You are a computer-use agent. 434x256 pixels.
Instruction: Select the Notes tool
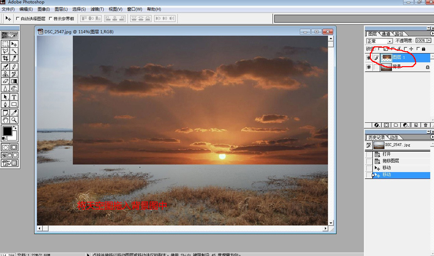point(5,113)
